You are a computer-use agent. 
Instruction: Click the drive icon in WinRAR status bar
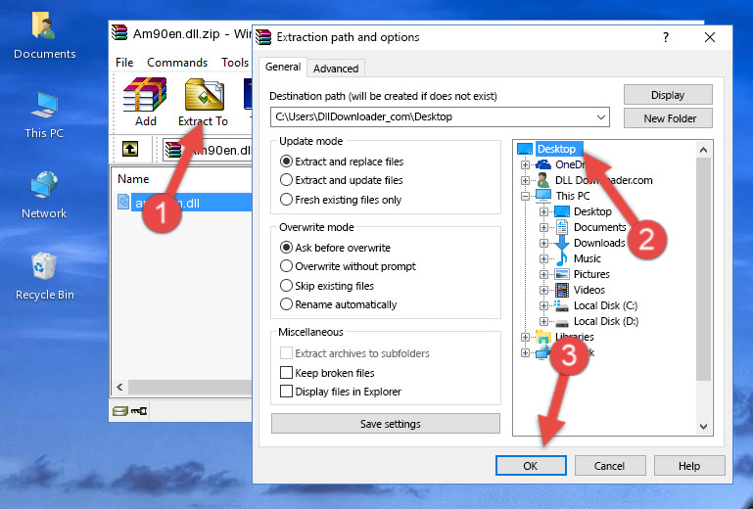pos(120,410)
